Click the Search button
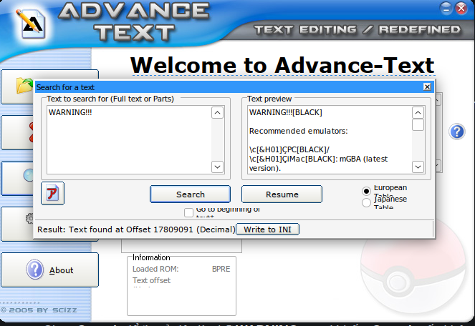 (x=190, y=194)
